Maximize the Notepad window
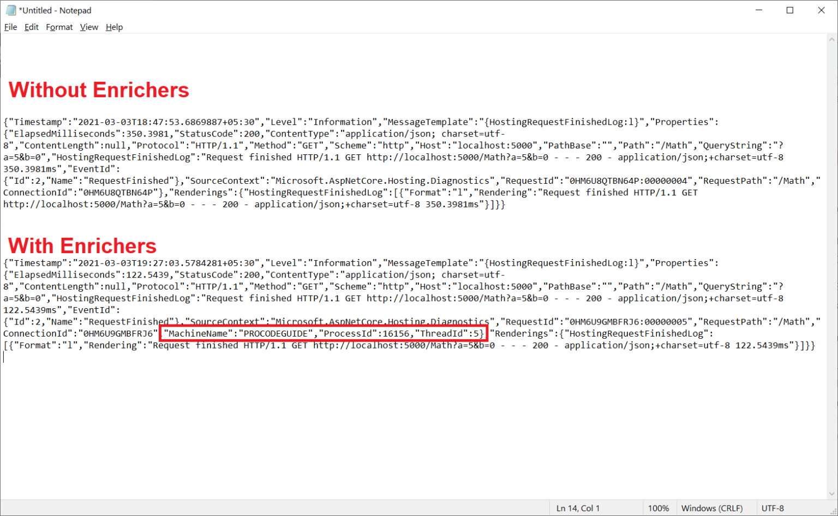The width and height of the screenshot is (838, 516). click(789, 10)
